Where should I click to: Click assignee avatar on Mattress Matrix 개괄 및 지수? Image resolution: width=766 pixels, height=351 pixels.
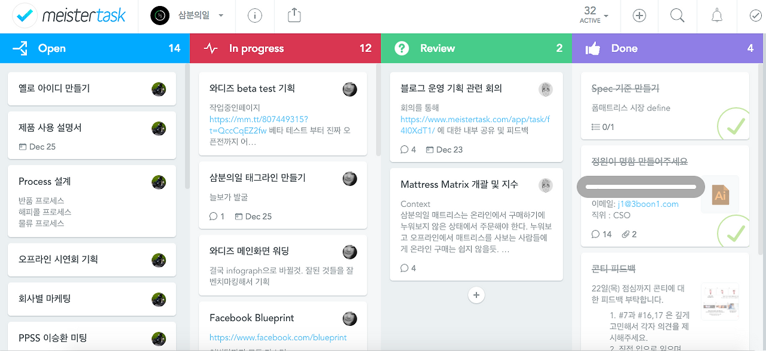click(x=545, y=185)
